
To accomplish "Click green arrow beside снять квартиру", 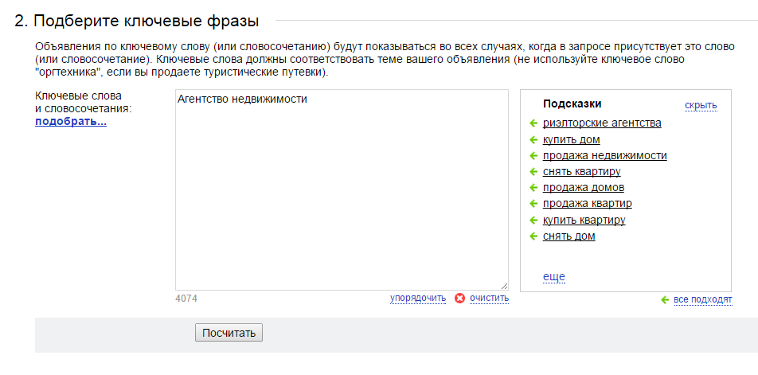I will coord(533,171).
